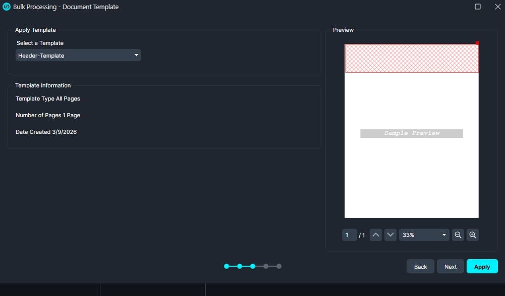Zoom out the template preview

coord(458,235)
